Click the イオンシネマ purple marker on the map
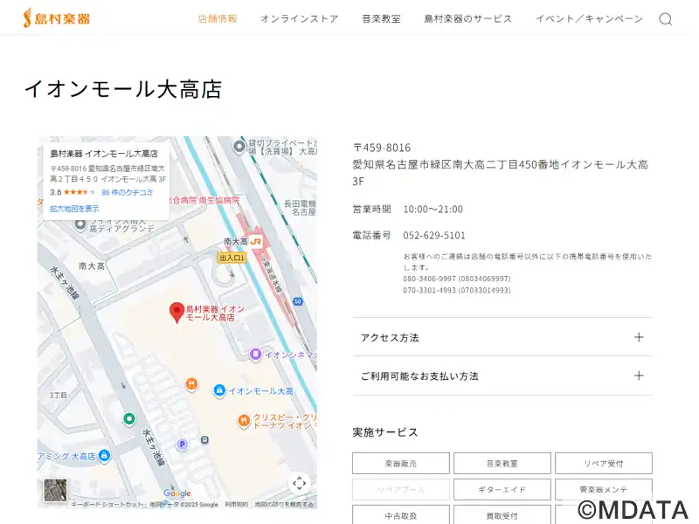699x524 pixels. pyautogui.click(x=255, y=355)
